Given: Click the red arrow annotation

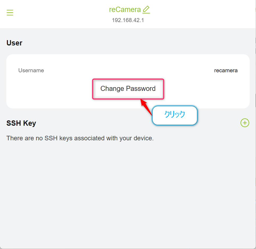Looking at the screenshot, I should [x=146, y=107].
